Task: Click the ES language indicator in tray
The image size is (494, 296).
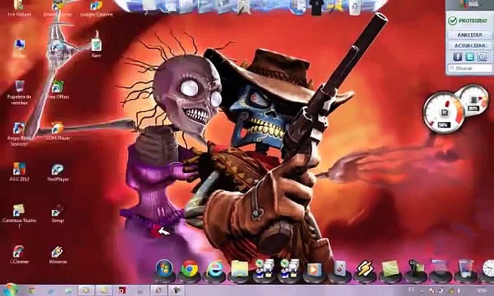Action: point(412,289)
